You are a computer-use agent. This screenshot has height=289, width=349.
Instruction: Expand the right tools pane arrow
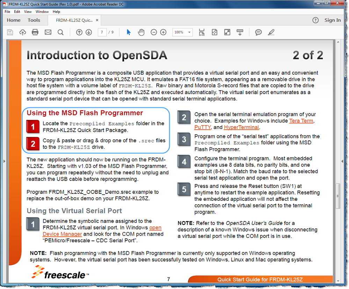coord(342,161)
